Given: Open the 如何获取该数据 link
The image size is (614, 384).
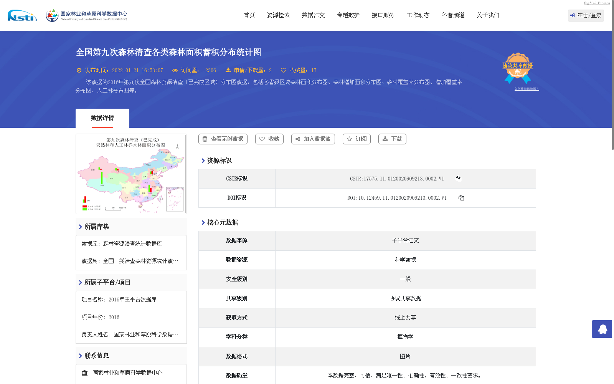Looking at the screenshot, I should pos(527,89).
